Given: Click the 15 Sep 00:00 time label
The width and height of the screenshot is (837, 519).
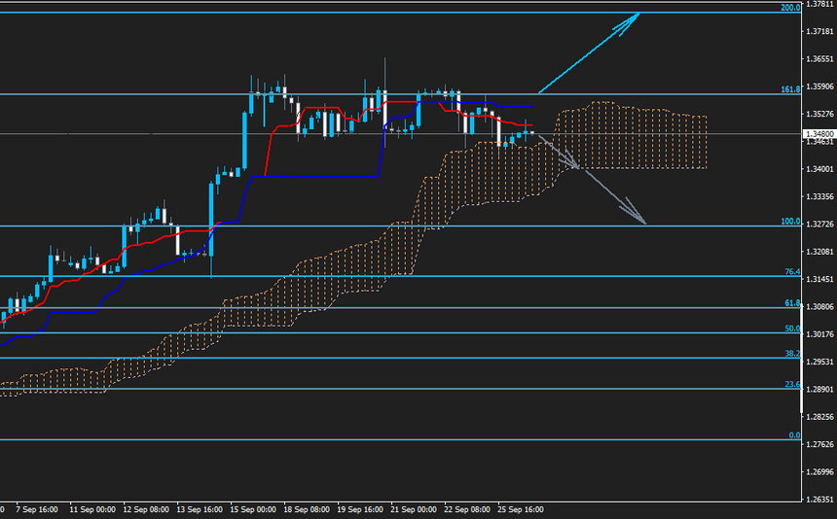Looking at the screenshot, I should (253, 510).
